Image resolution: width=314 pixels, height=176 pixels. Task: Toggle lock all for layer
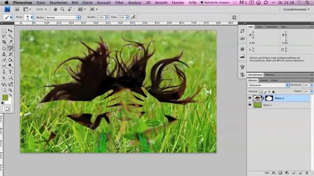[274, 91]
